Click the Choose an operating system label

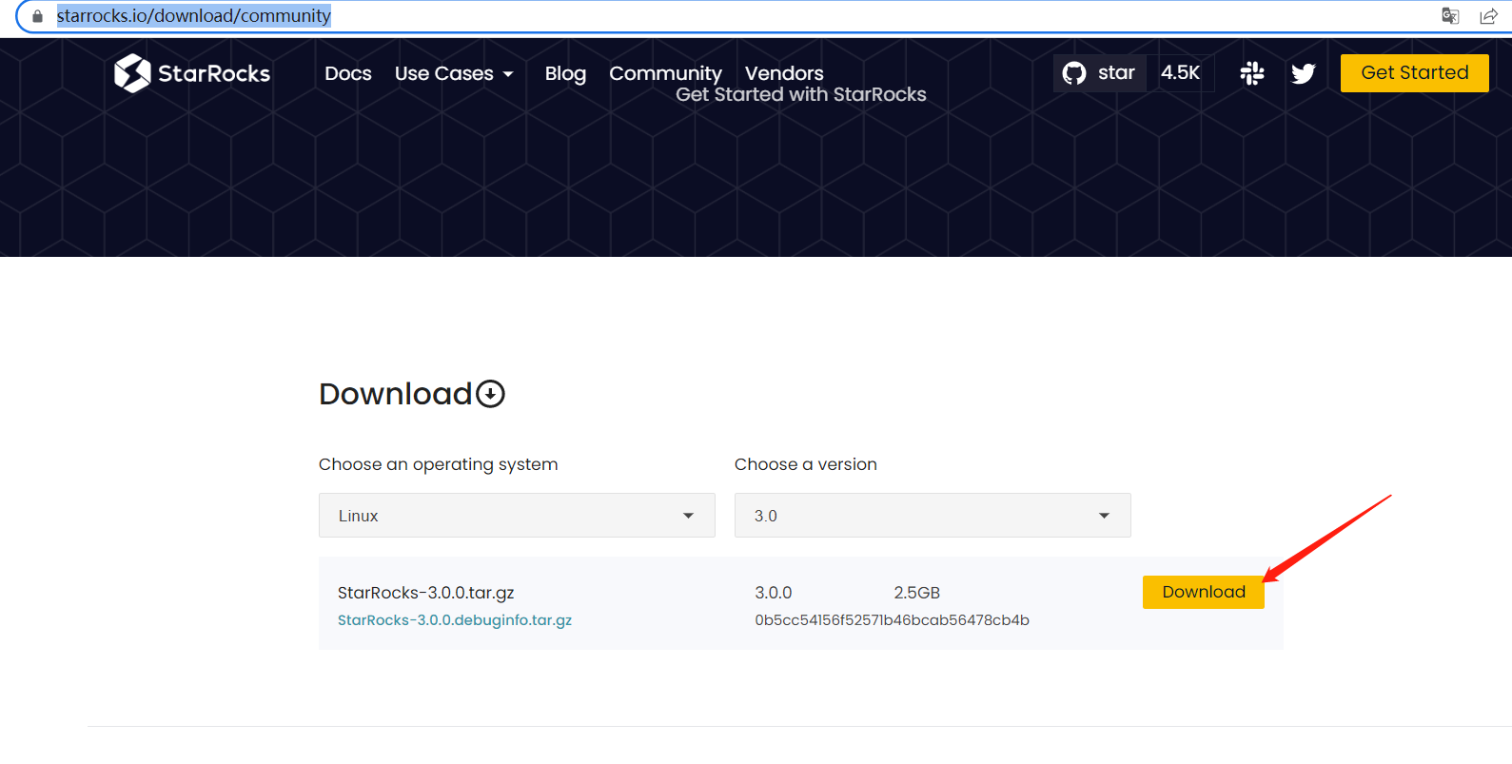tap(438, 464)
